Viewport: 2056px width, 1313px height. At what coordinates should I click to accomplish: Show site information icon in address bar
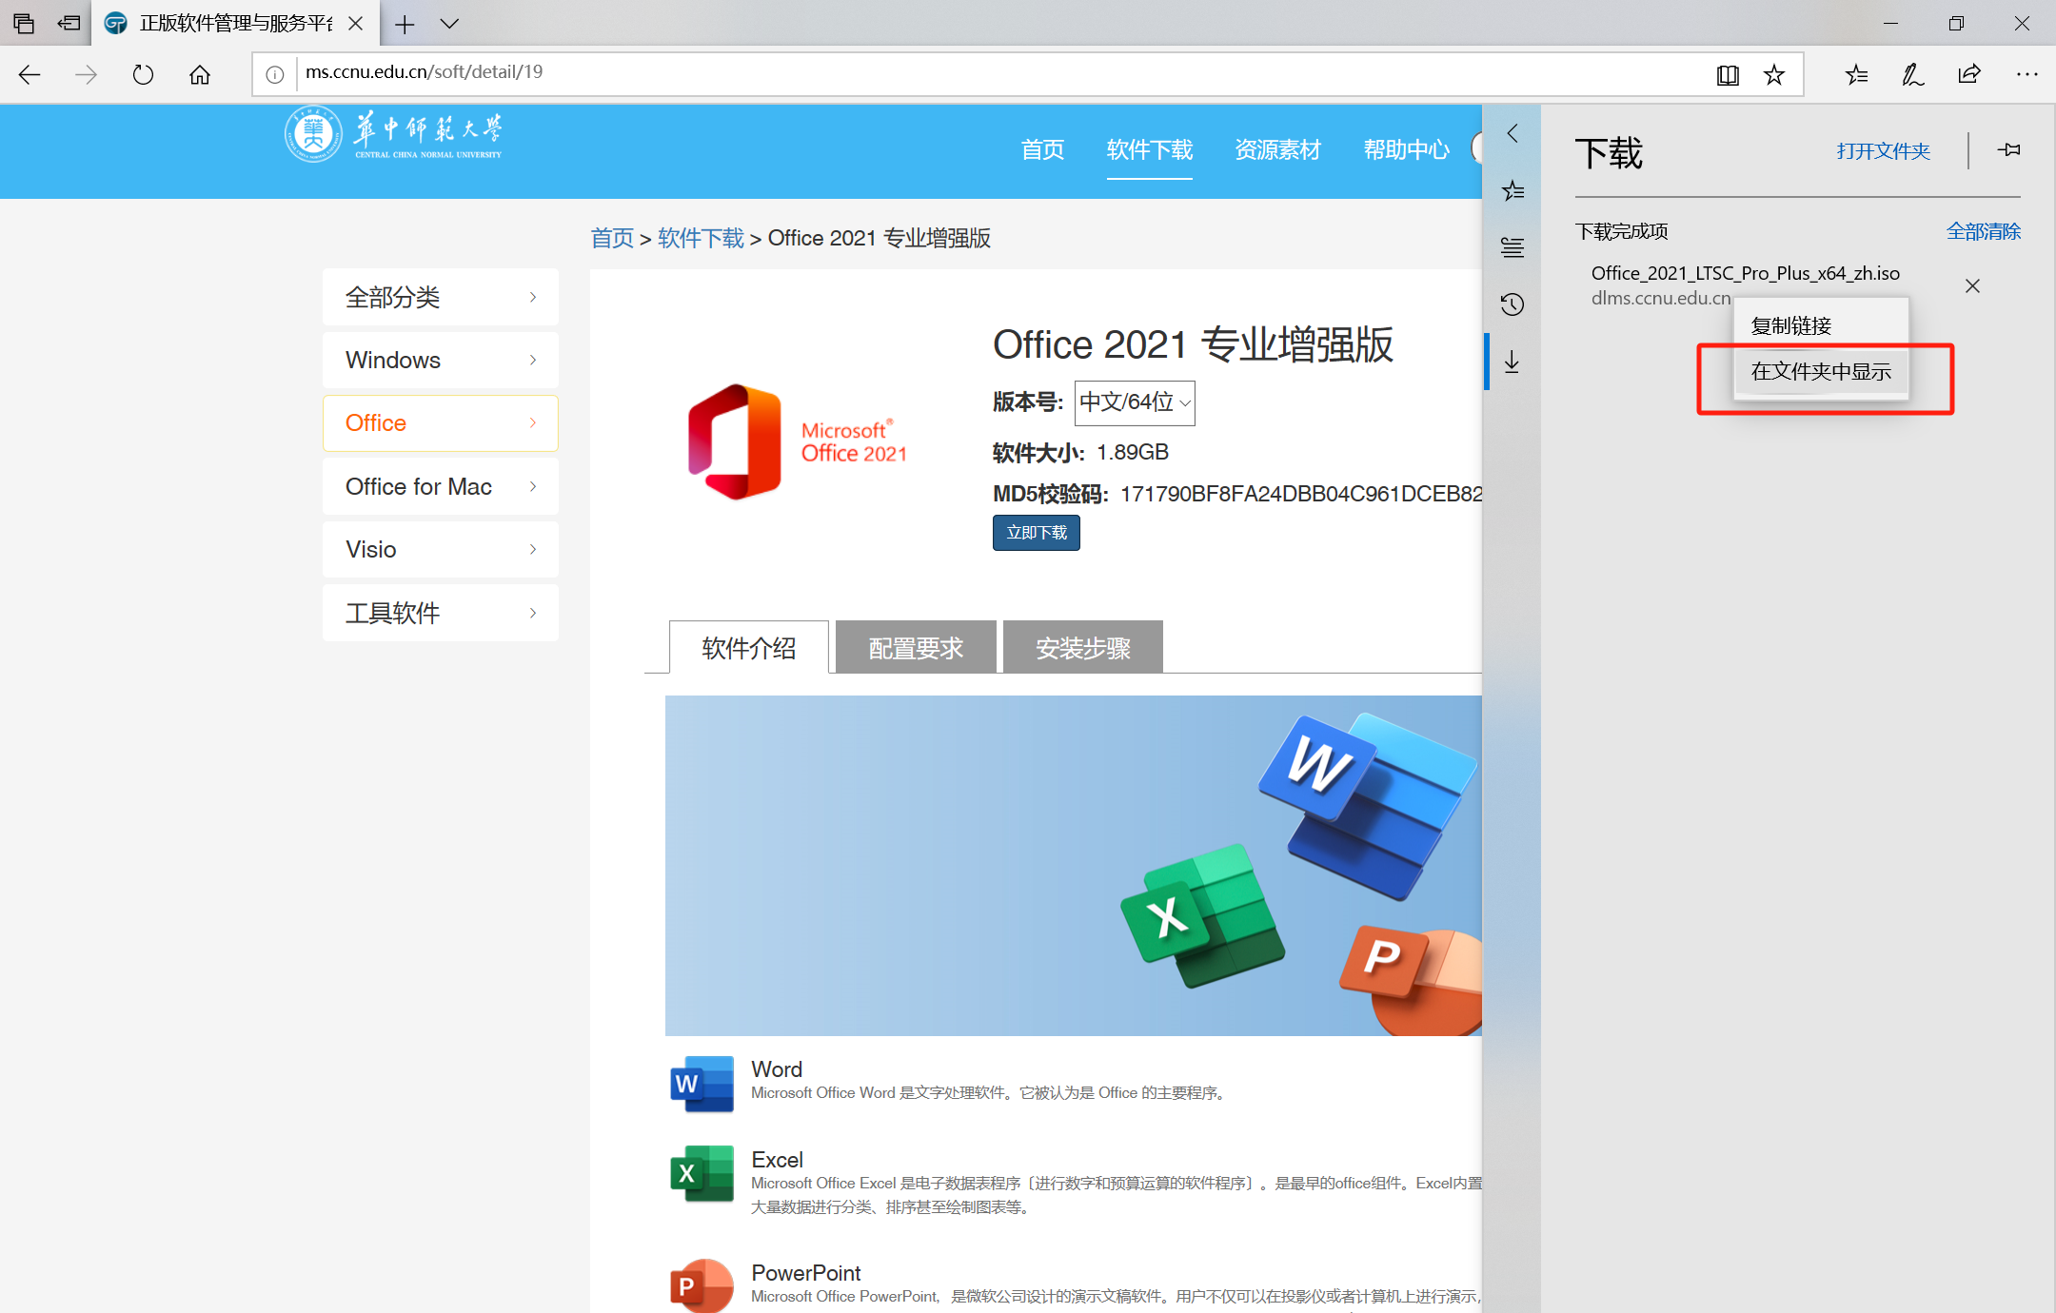(x=274, y=74)
